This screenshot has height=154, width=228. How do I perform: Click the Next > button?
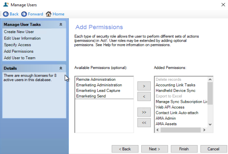point(155,149)
